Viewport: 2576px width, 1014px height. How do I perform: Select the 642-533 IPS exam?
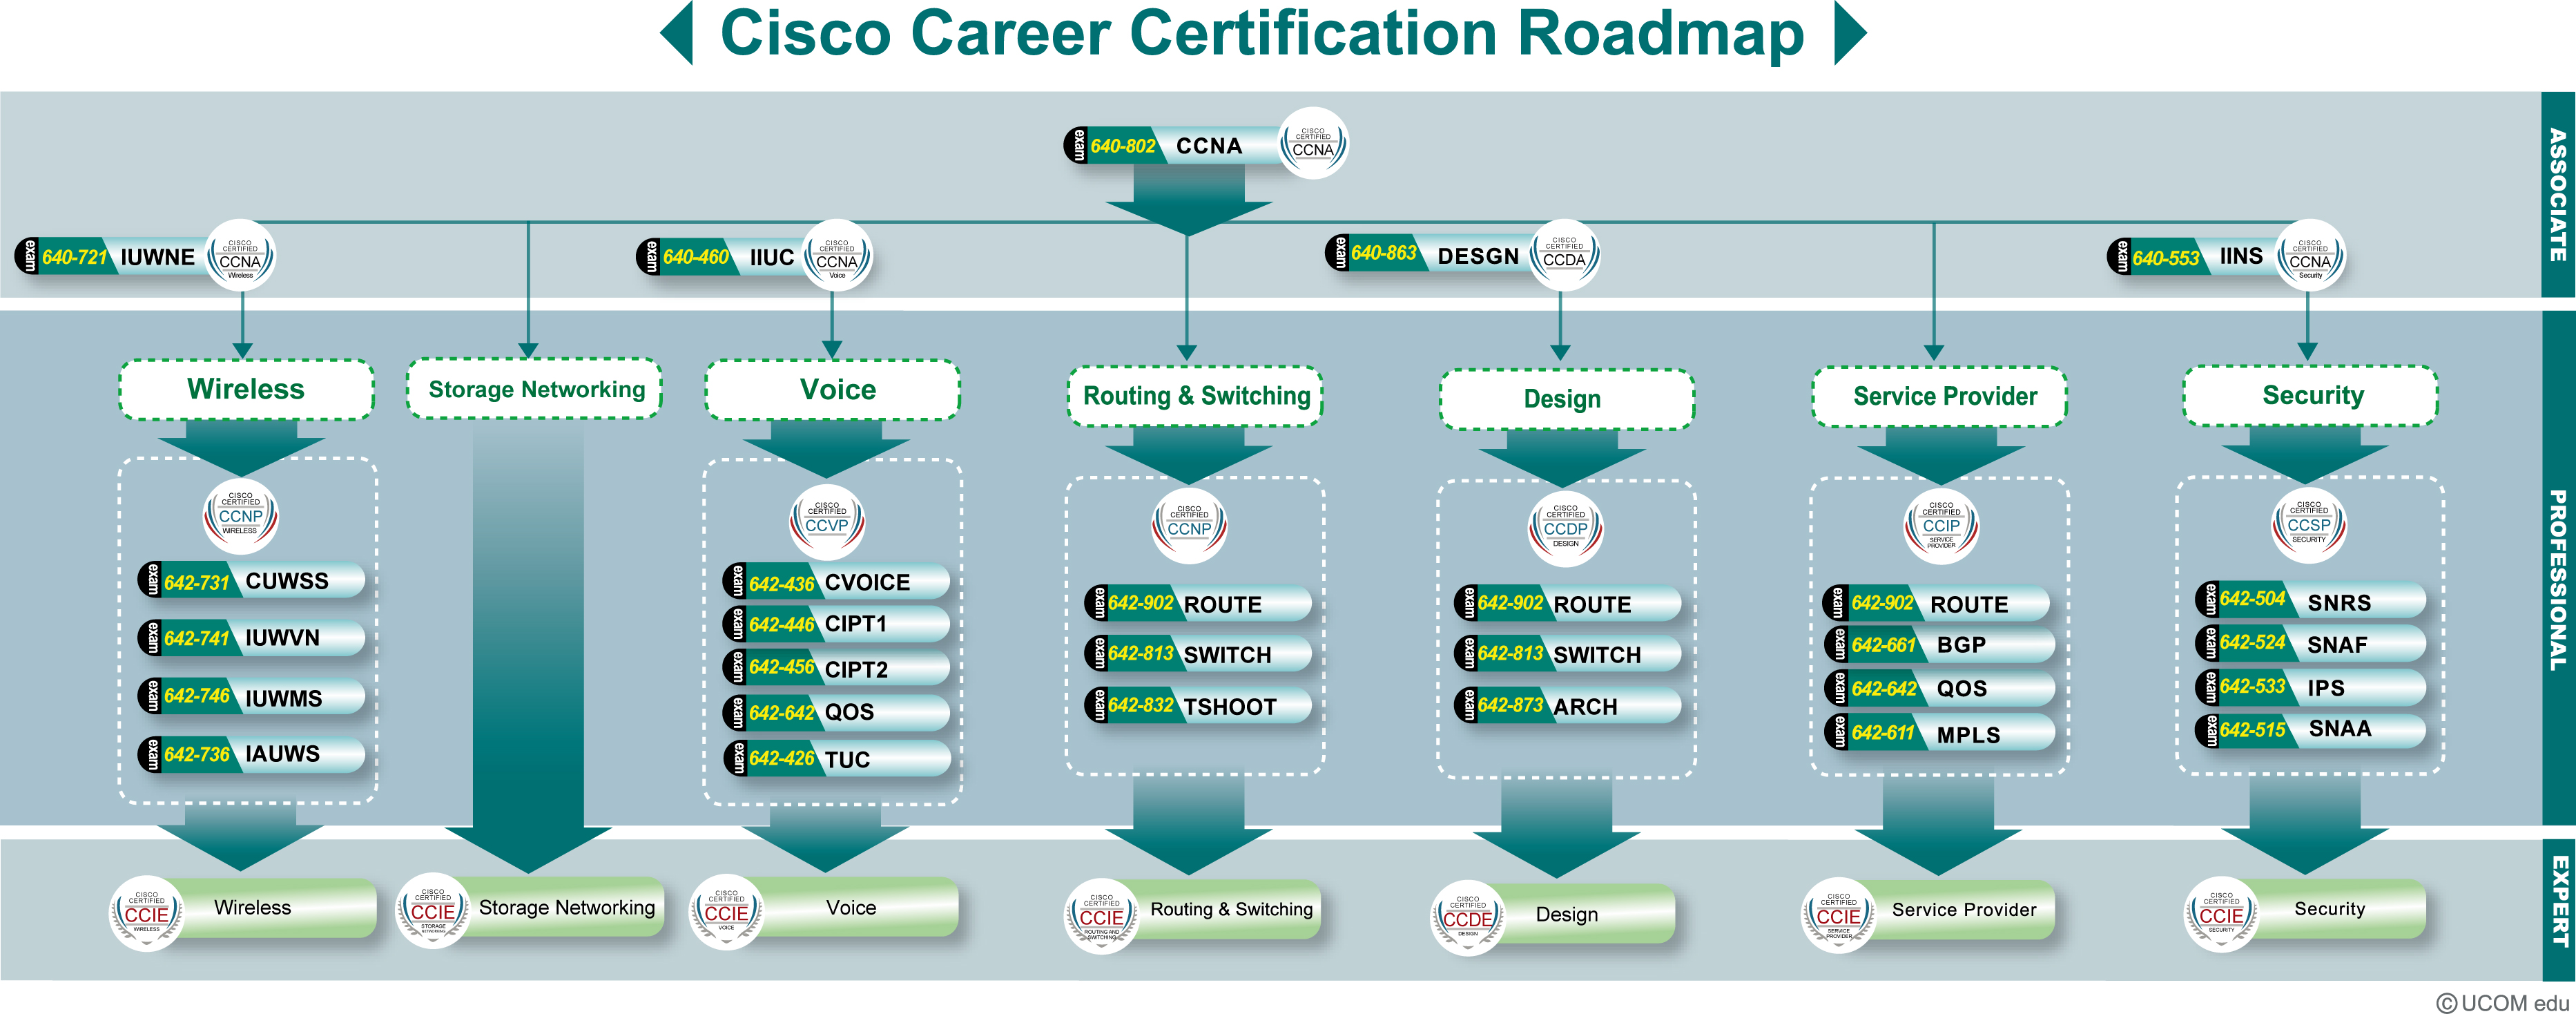(2310, 688)
